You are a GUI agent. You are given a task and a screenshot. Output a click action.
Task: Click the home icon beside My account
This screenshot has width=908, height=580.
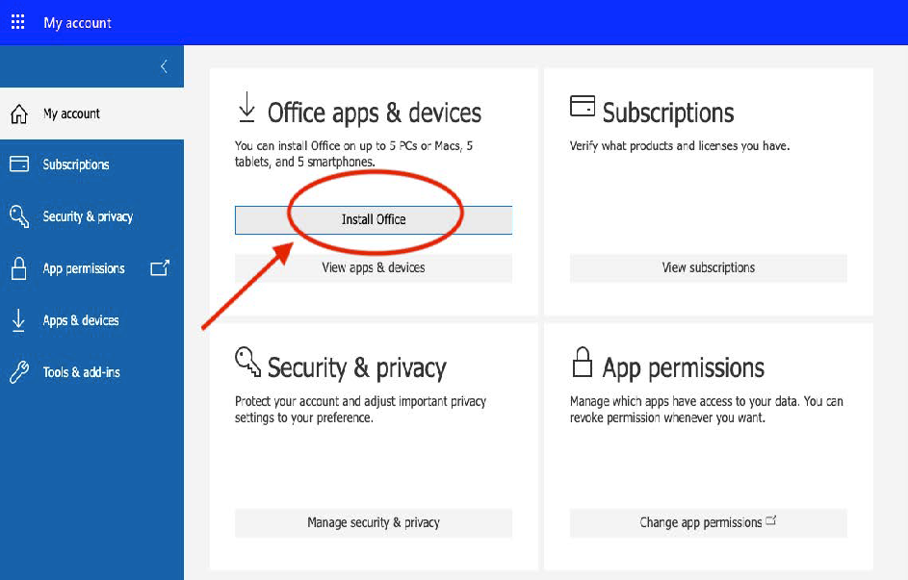click(x=19, y=113)
